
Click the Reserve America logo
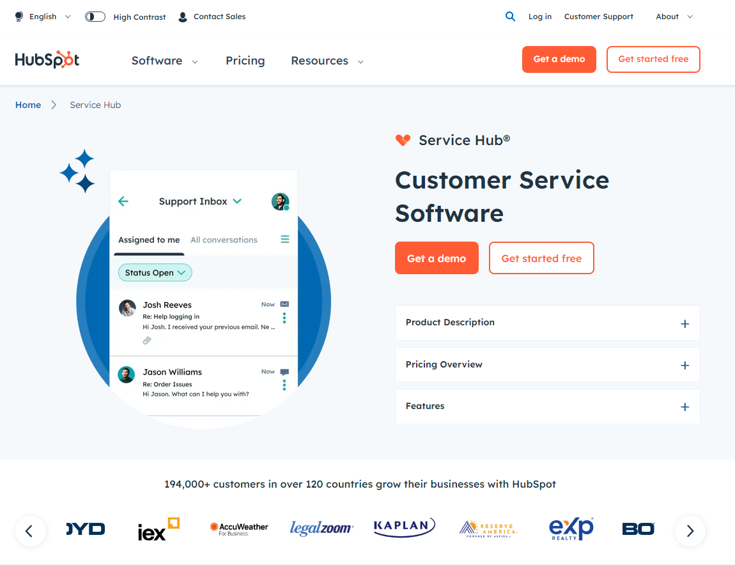point(488,529)
